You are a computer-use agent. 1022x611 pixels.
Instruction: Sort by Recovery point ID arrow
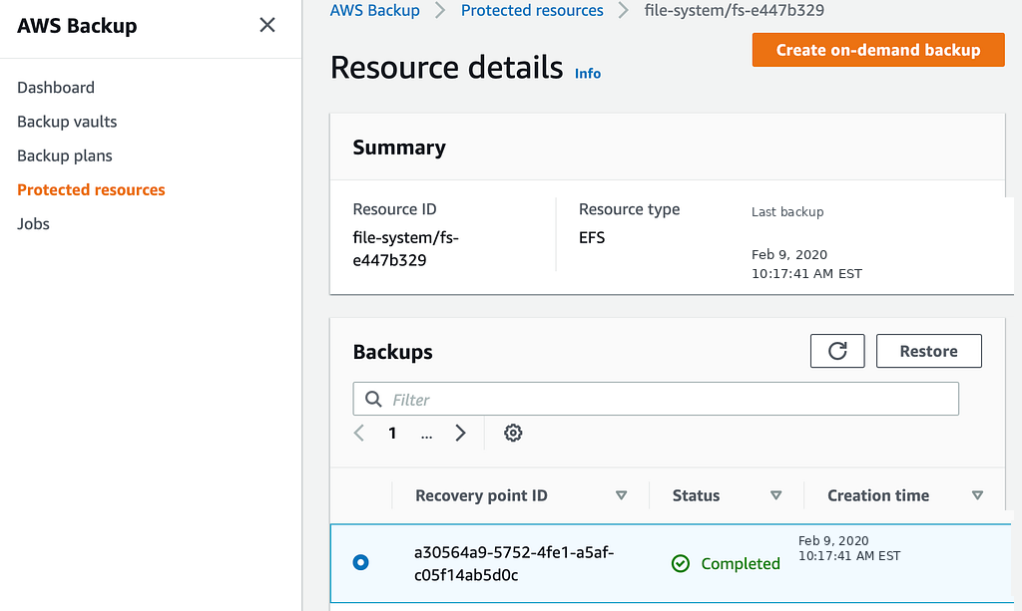pyautogui.click(x=621, y=495)
